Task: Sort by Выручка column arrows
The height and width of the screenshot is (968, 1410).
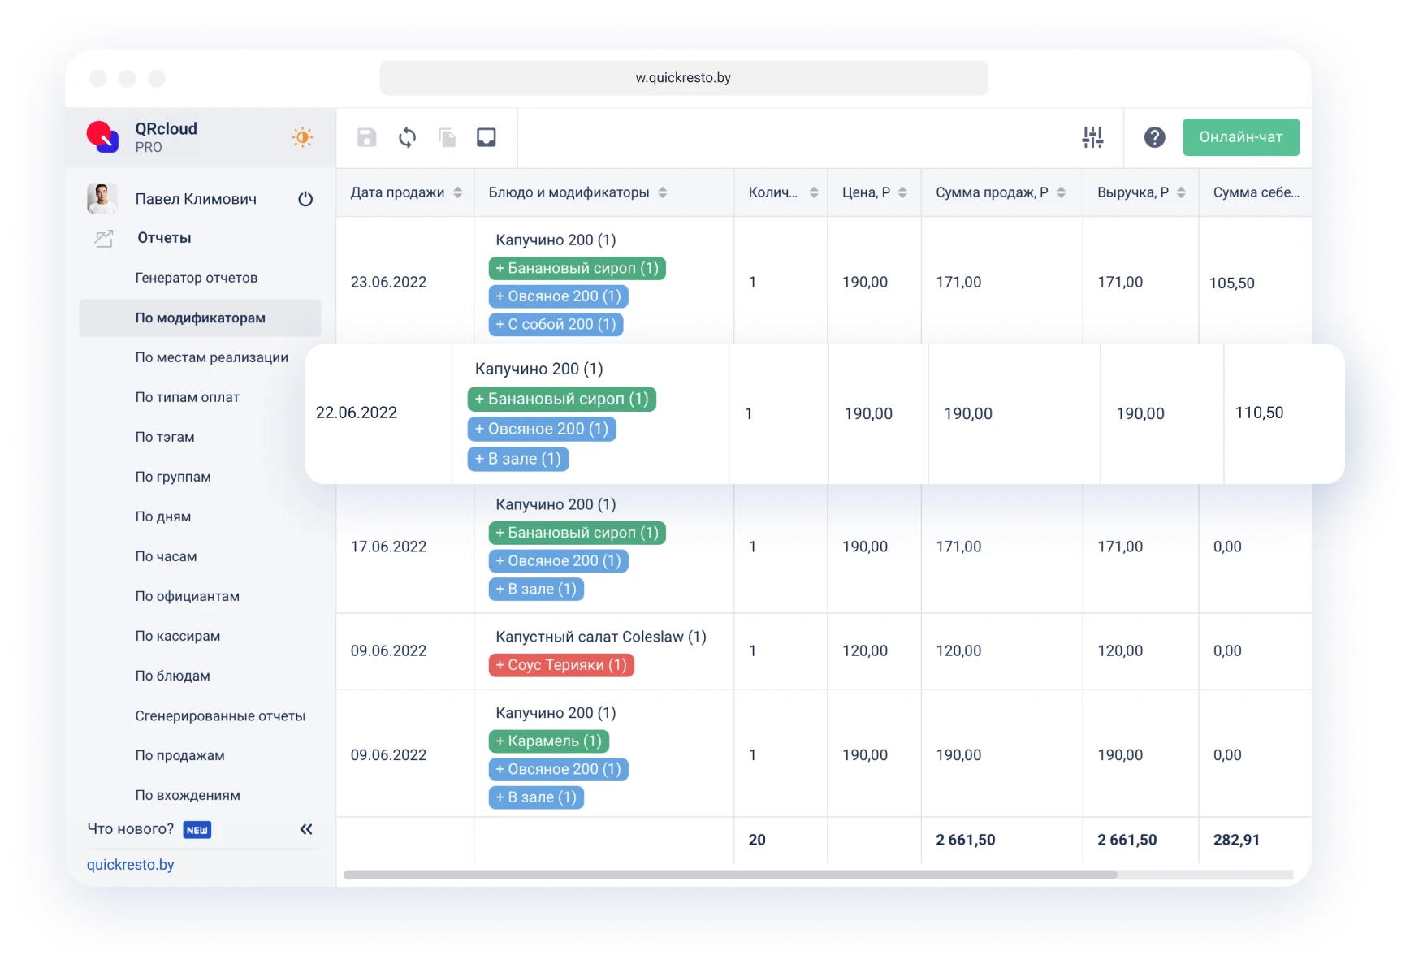Action: [1181, 192]
